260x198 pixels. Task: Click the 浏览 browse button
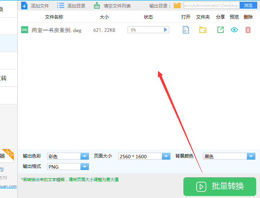click(x=248, y=6)
